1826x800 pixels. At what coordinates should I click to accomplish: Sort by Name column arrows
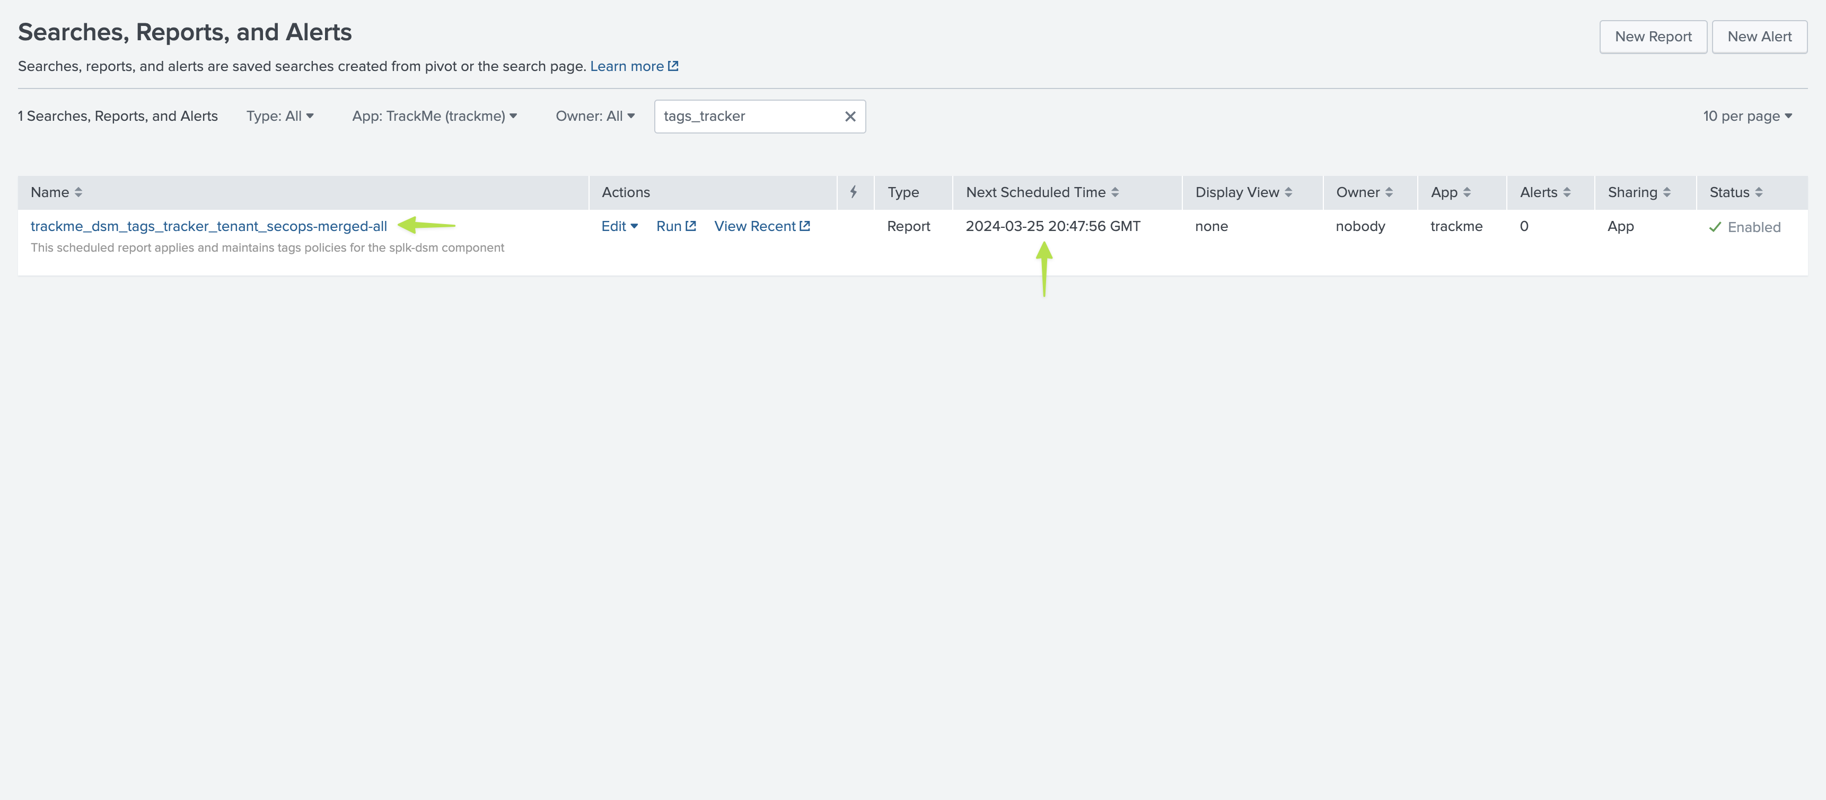pyautogui.click(x=78, y=192)
